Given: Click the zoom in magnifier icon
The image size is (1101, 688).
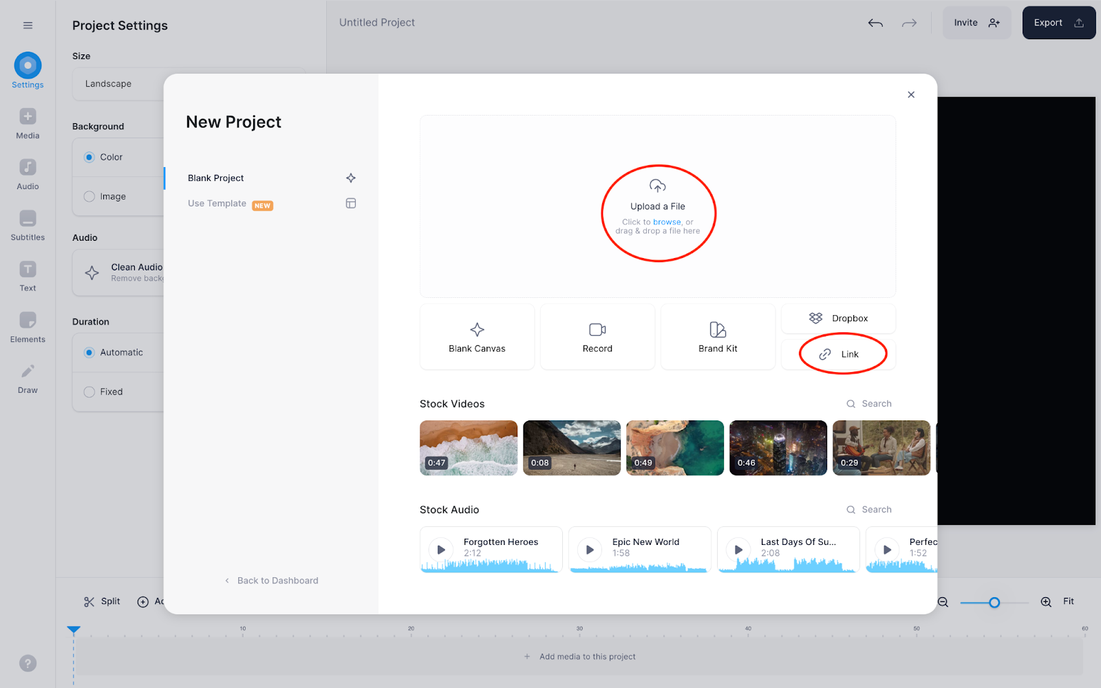Looking at the screenshot, I should tap(1046, 602).
